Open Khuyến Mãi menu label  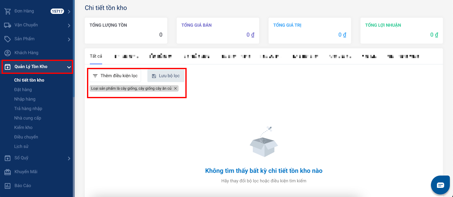pos(26,172)
